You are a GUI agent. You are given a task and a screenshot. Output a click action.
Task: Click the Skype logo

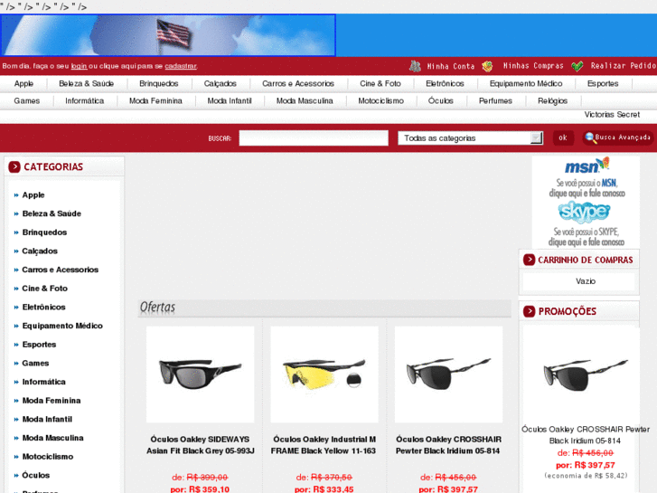click(584, 213)
